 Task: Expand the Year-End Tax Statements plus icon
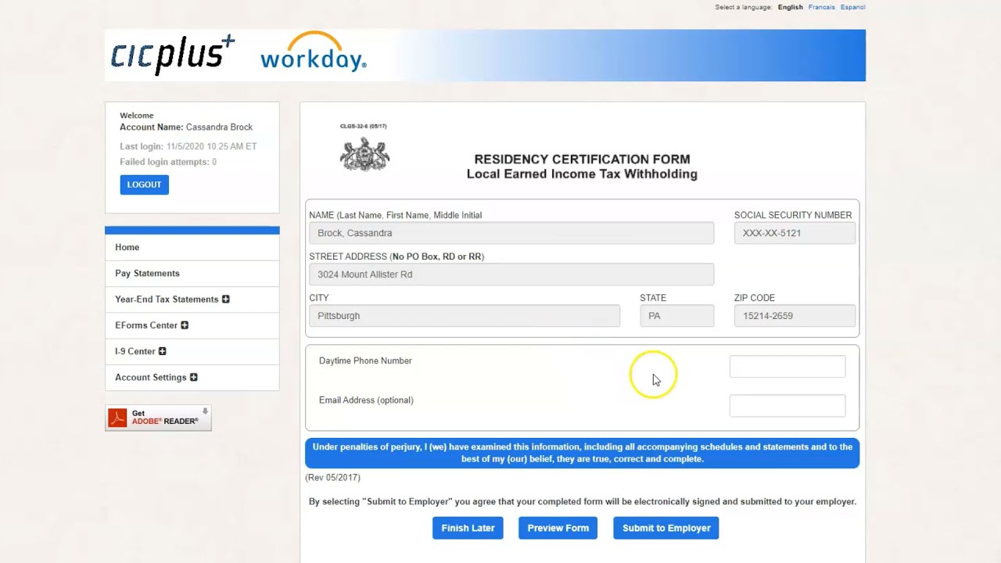[226, 299]
